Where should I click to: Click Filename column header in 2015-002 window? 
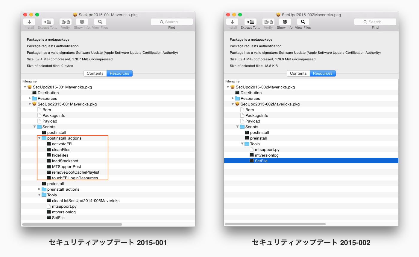click(x=311, y=81)
